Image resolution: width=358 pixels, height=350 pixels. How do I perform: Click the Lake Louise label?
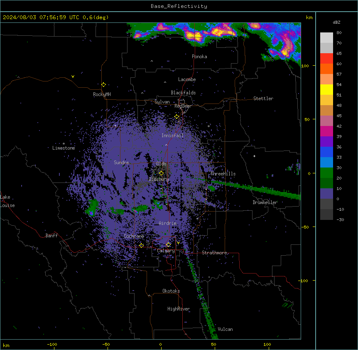[x=7, y=201]
